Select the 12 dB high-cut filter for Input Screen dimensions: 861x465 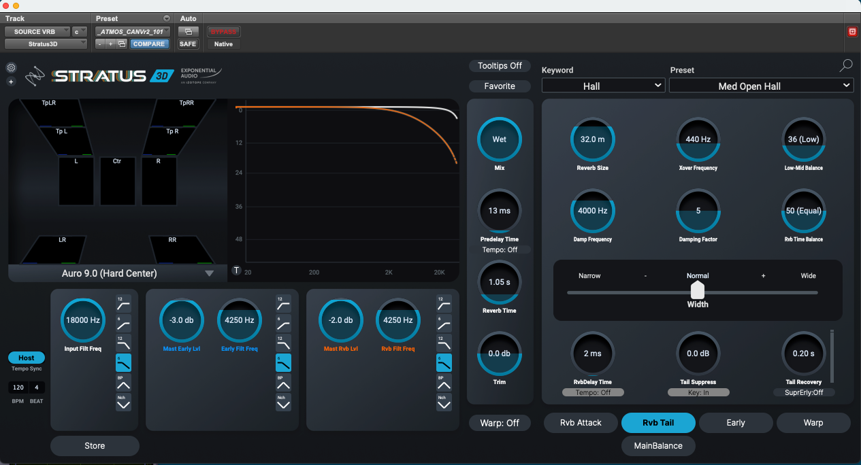(123, 343)
